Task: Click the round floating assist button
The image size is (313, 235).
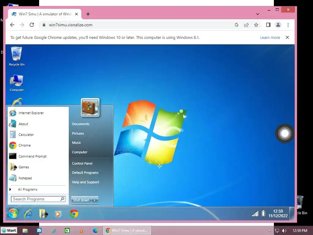Action: [285, 133]
